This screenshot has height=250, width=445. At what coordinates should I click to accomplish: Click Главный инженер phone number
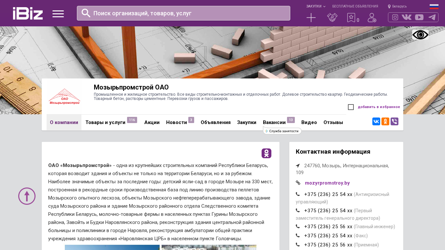coord(328,227)
